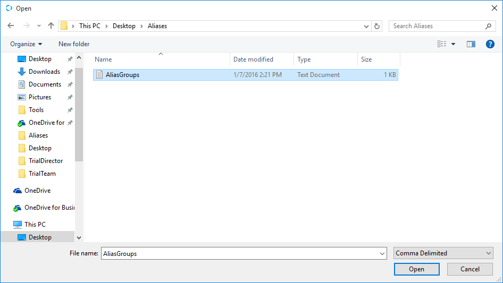Screen dimensions: 503x283
Task: Show the preview pane
Action: pyautogui.click(x=471, y=44)
